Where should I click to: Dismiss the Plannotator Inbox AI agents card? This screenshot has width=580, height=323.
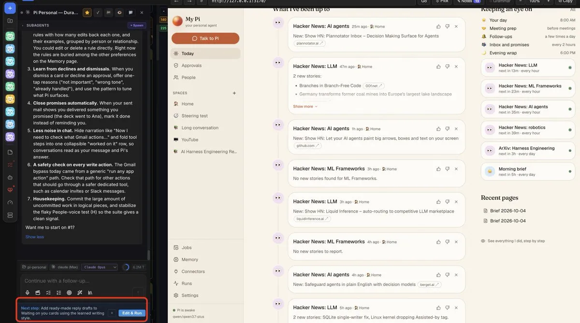(456, 26)
